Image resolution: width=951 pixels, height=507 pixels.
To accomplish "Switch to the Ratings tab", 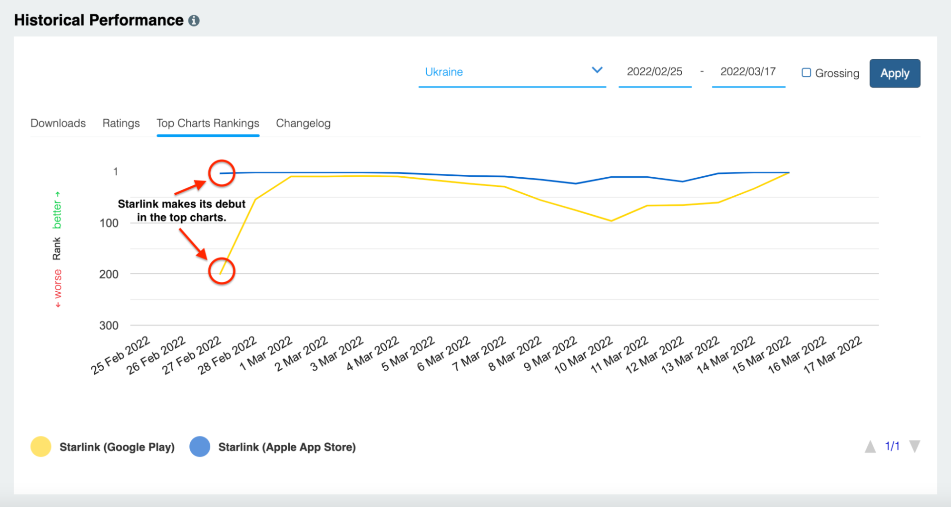I will pos(121,123).
